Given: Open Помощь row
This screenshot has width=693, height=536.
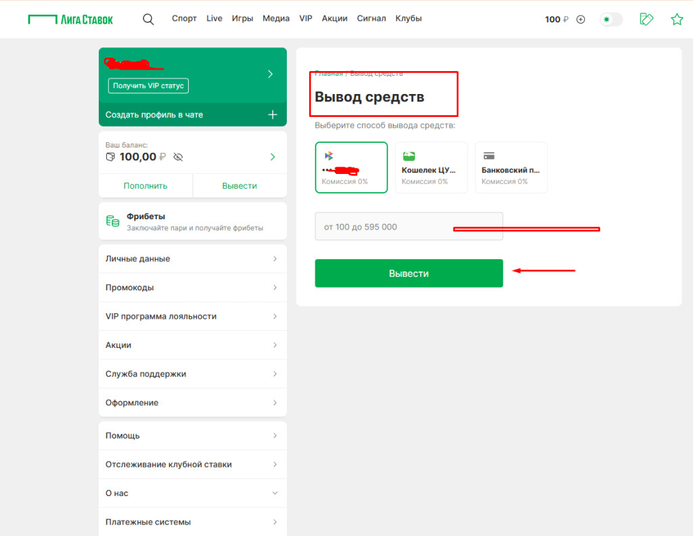Looking at the screenshot, I should [x=193, y=436].
